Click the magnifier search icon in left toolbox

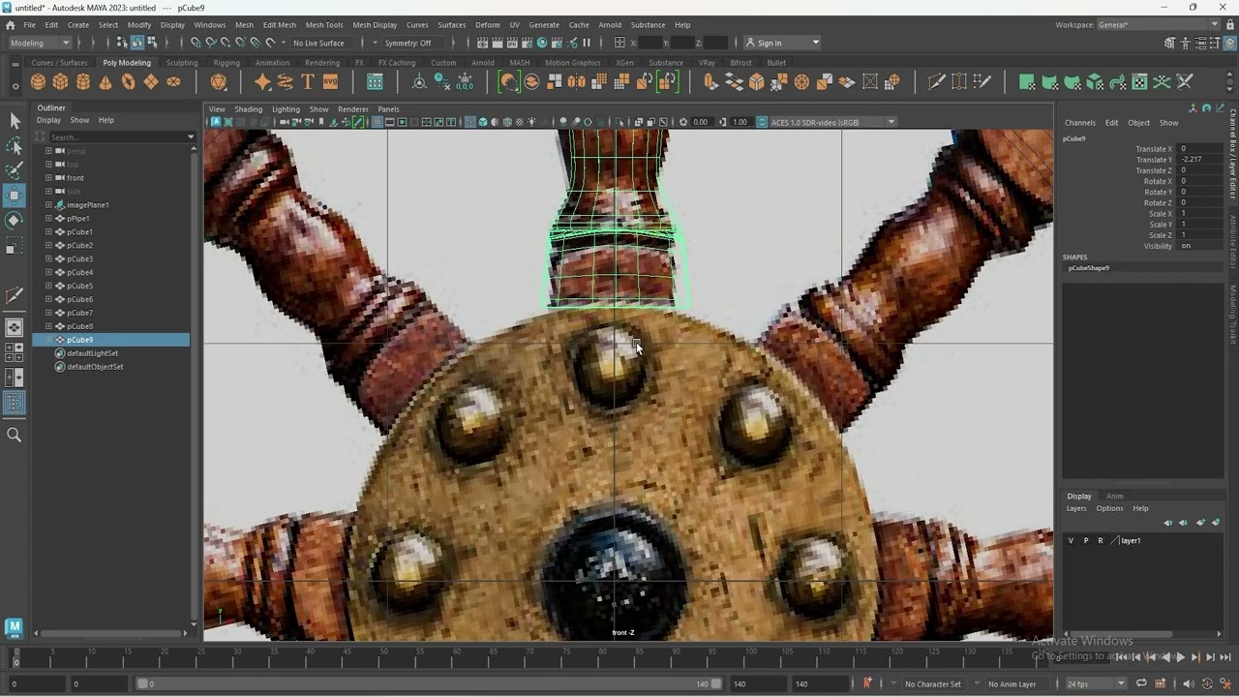click(x=15, y=436)
